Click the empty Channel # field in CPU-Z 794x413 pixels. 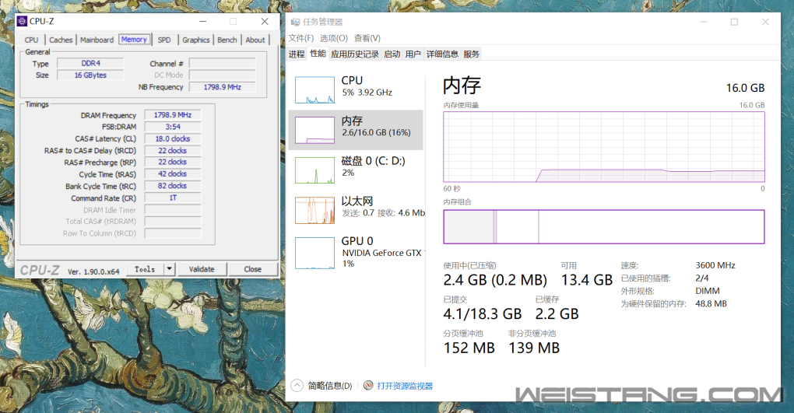(223, 63)
